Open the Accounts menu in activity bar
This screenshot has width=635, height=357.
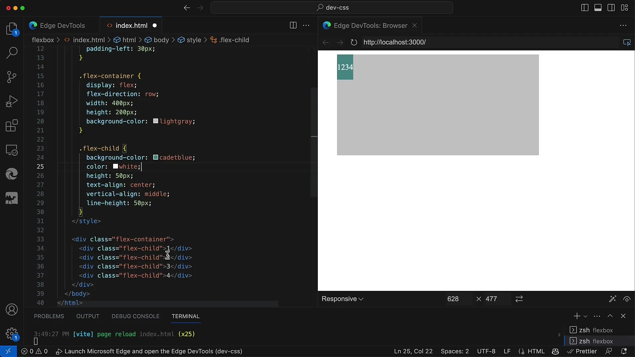pos(12,310)
